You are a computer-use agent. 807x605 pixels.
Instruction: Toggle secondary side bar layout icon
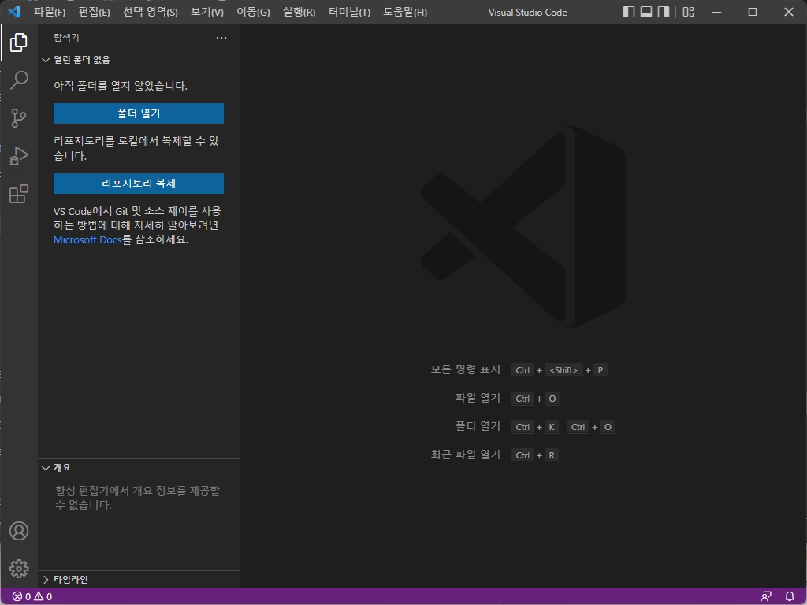coord(664,12)
